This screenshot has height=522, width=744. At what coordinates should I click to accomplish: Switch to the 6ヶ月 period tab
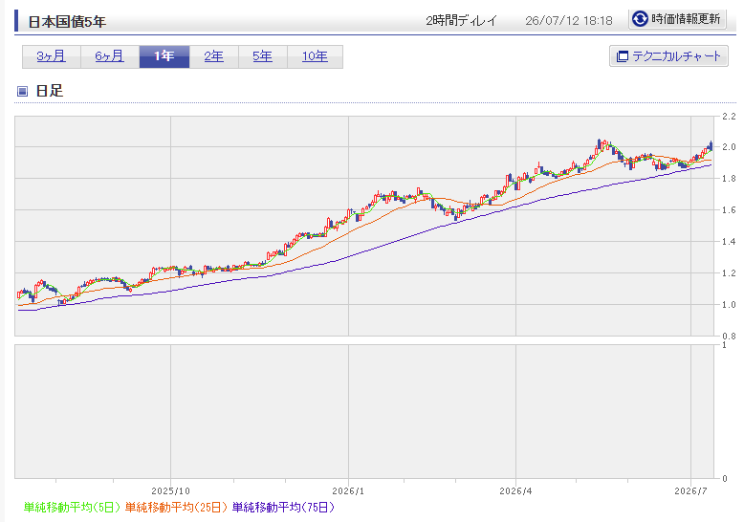[x=110, y=56]
